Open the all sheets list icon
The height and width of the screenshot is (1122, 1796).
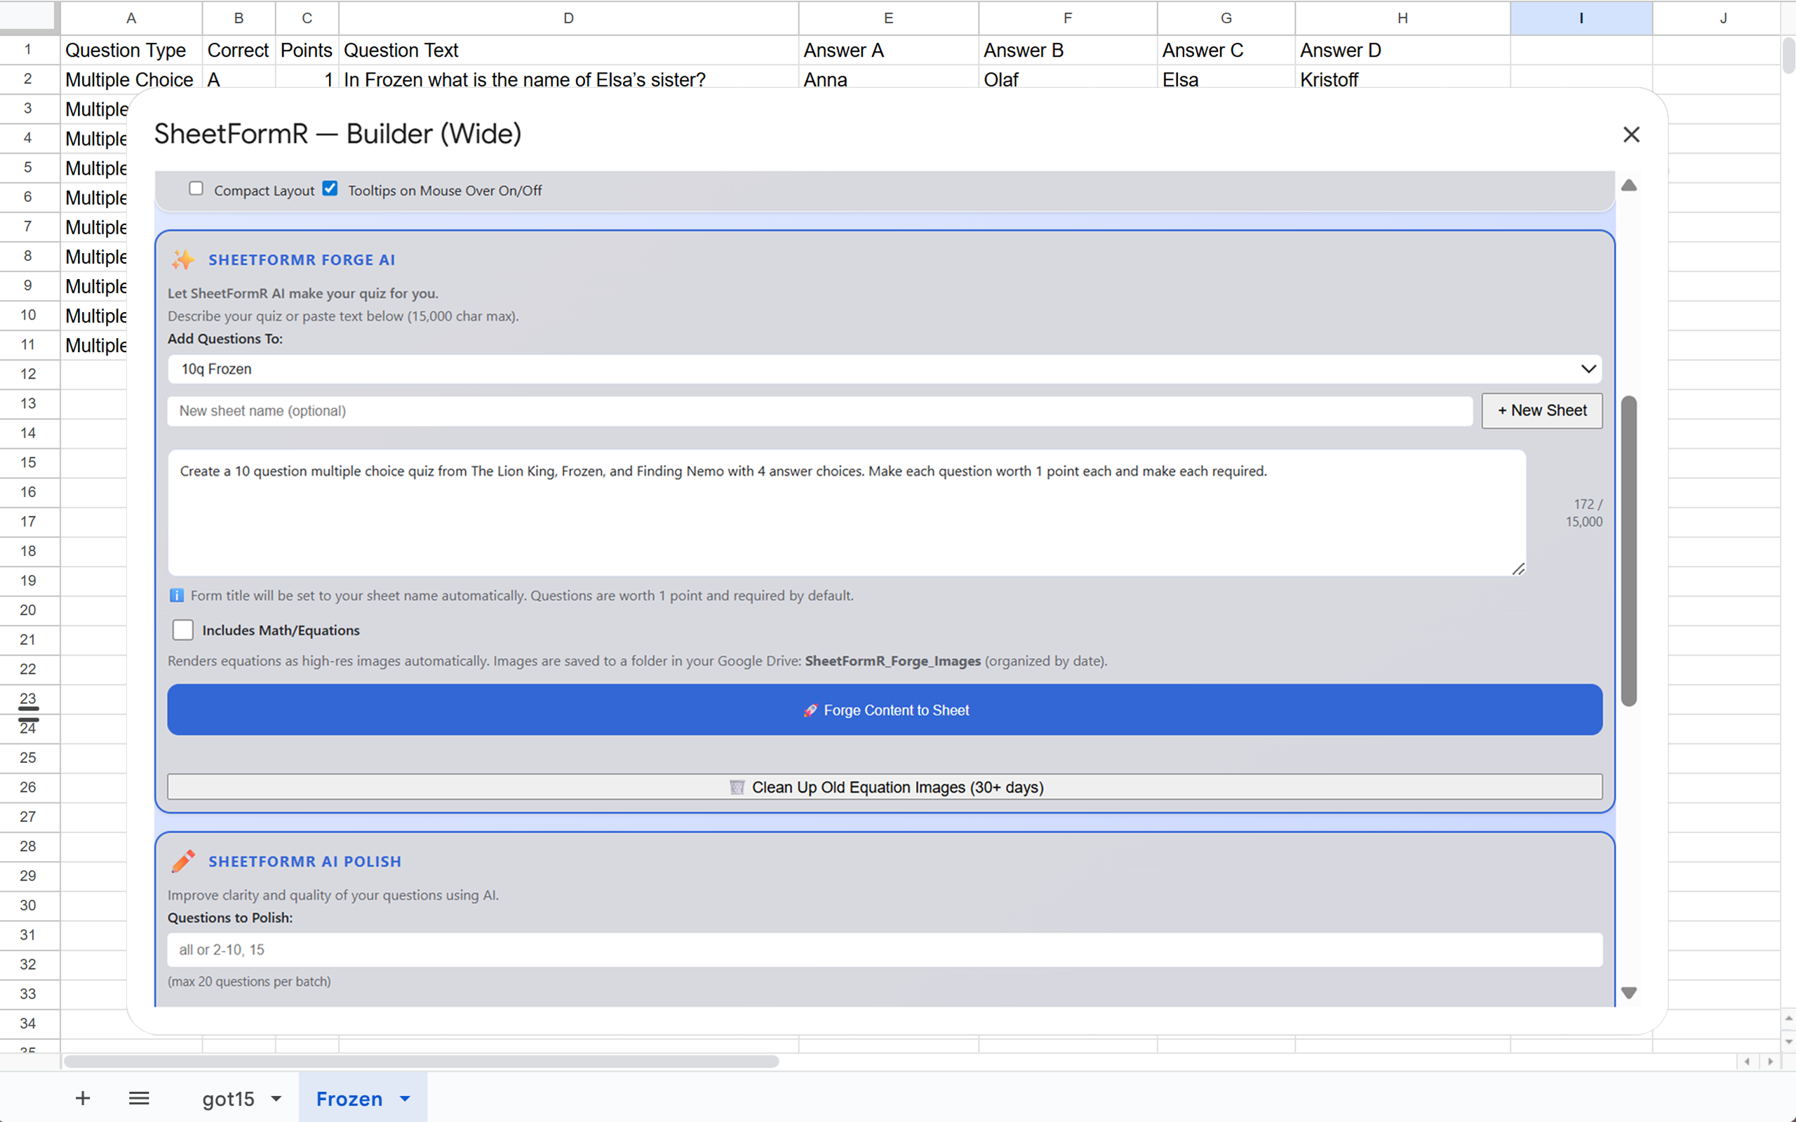pos(139,1098)
